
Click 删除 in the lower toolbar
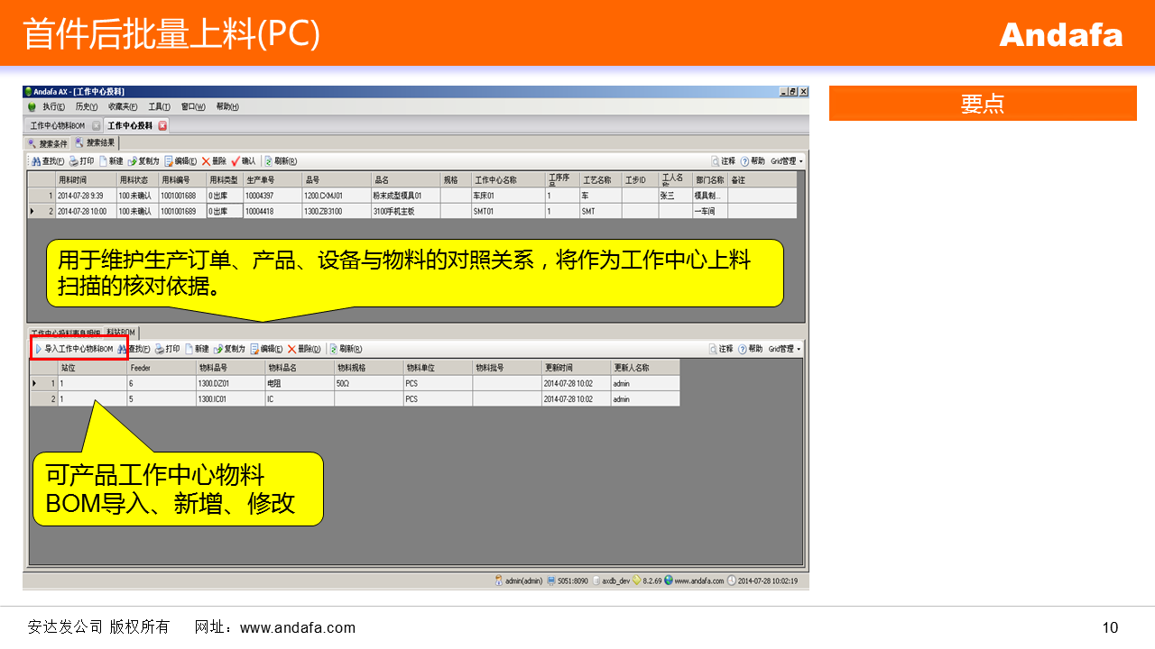[x=292, y=349]
